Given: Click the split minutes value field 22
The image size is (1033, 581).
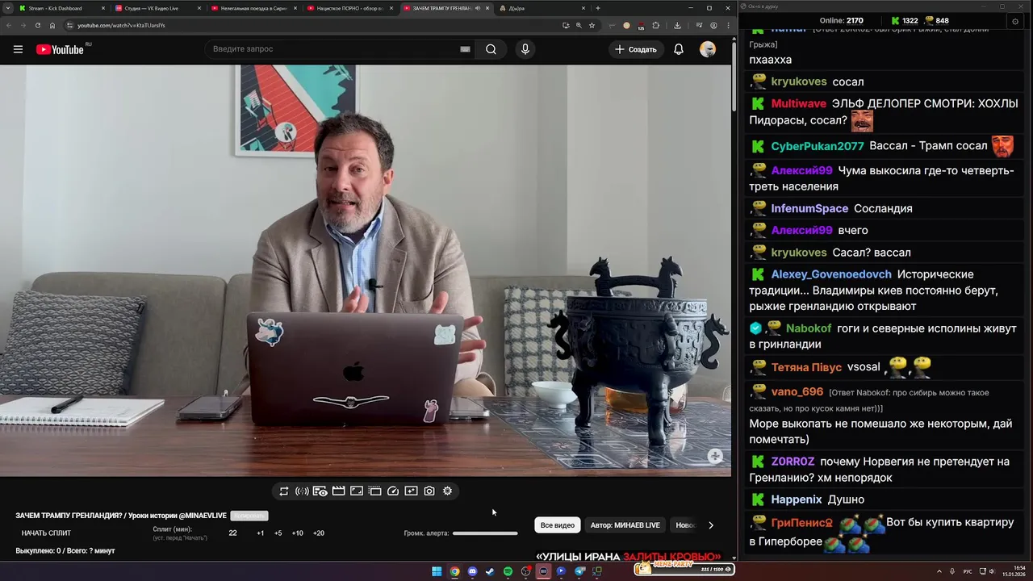Looking at the screenshot, I should coord(233,533).
